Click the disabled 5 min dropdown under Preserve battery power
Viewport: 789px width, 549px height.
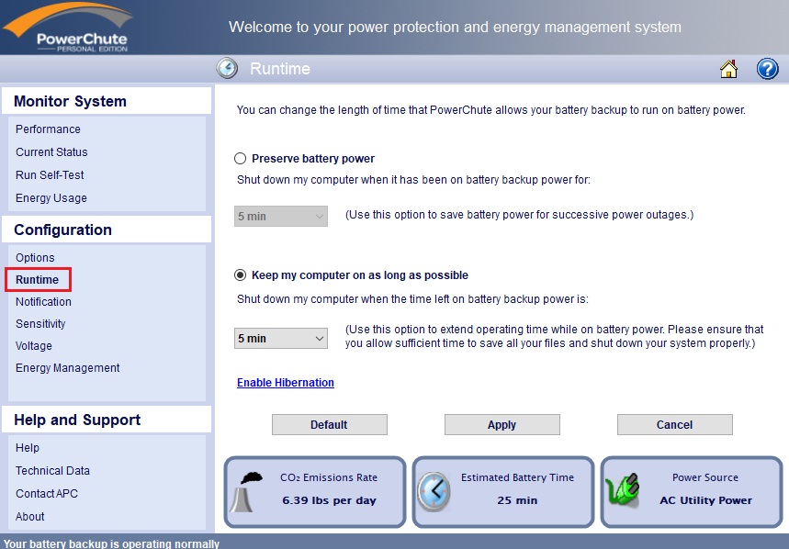(281, 216)
